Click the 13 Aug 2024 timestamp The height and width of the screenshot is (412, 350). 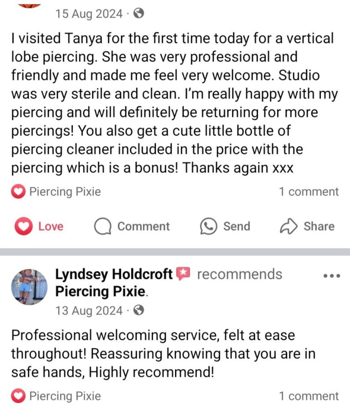(x=89, y=311)
